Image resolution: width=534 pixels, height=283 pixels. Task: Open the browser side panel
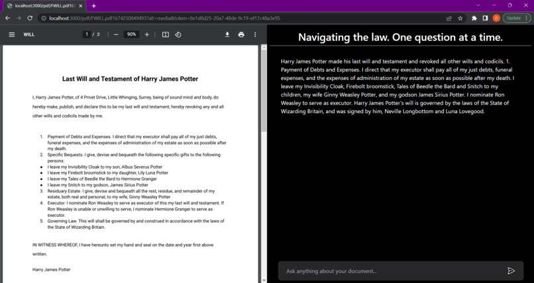pos(485,19)
